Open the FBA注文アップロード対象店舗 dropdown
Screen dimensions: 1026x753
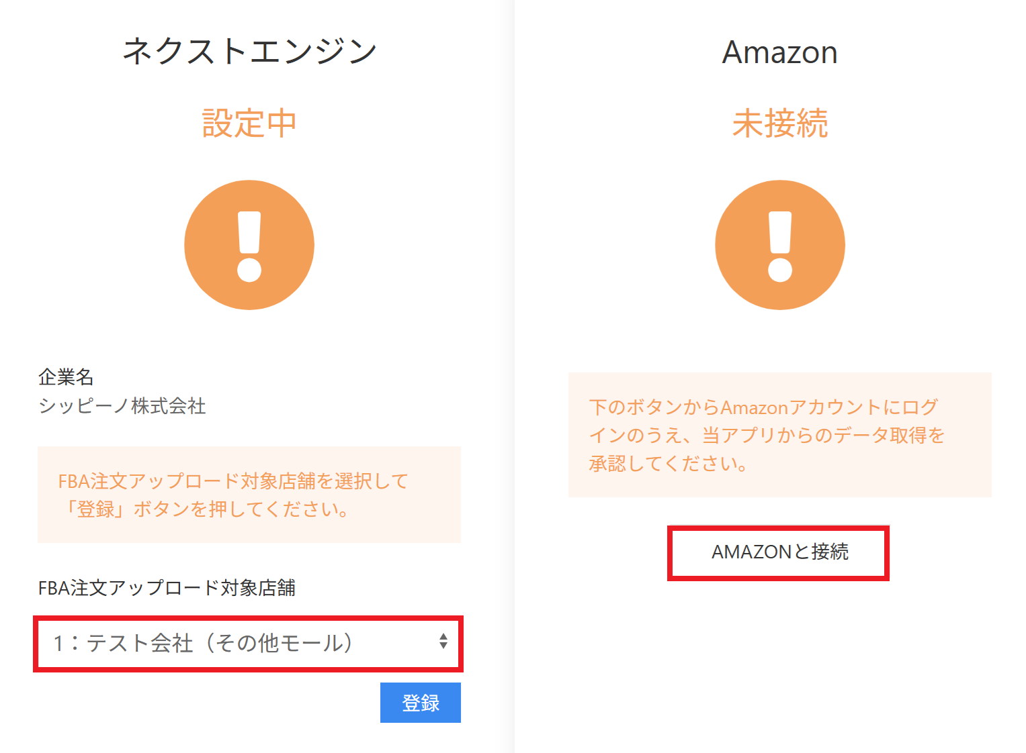pos(248,644)
